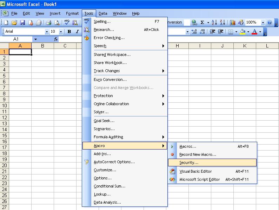
Task: Click Customize... in Tools menu
Action: coord(125,170)
